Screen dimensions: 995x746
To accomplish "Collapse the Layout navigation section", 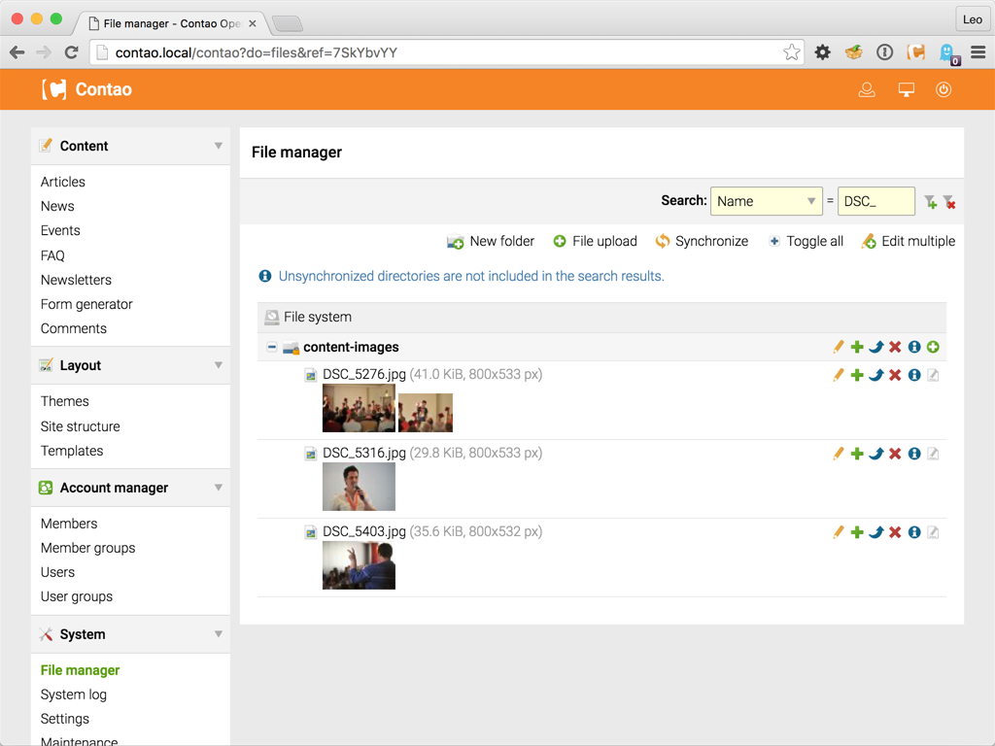I will [x=219, y=365].
